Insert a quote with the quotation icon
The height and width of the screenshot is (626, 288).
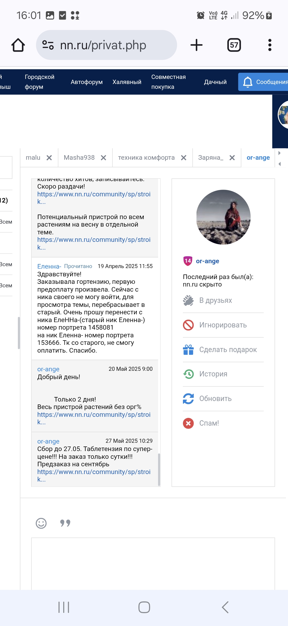tap(65, 523)
